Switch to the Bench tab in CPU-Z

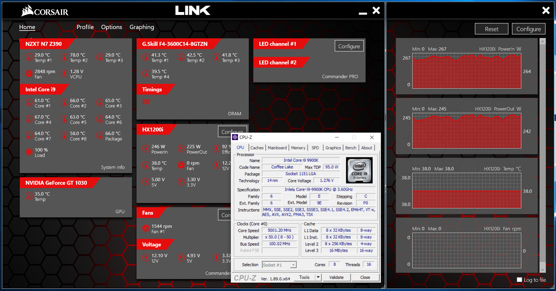351,148
